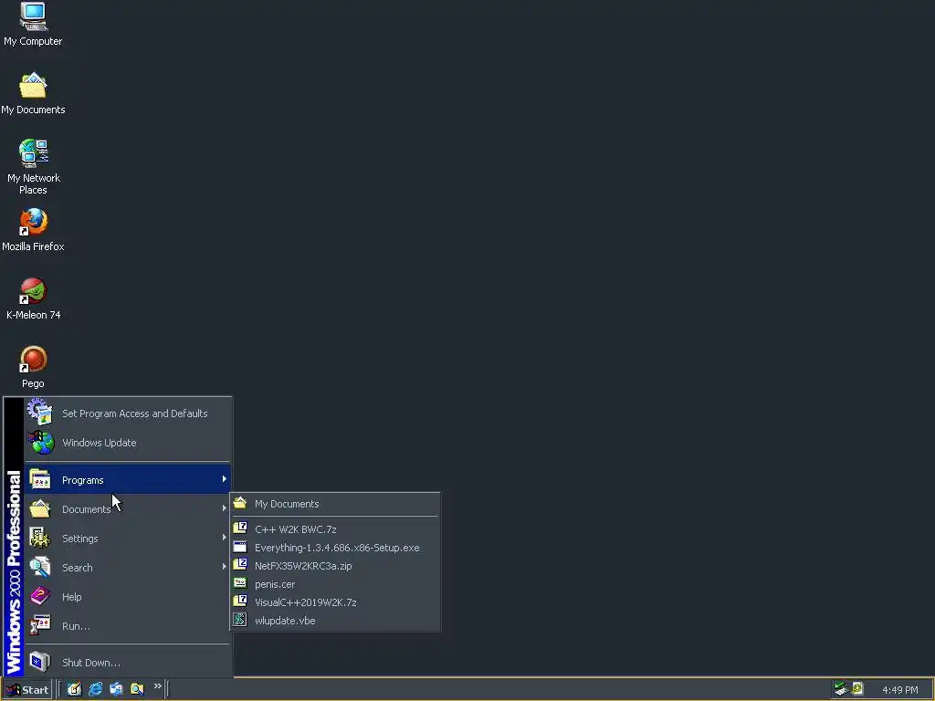Click the Start button

coord(26,690)
